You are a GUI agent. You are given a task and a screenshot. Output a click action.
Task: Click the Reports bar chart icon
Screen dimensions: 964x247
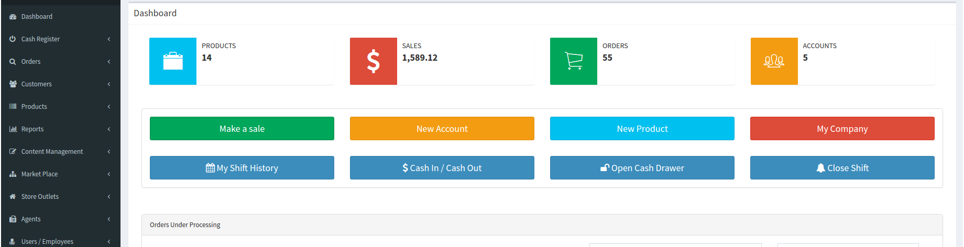[13, 129]
